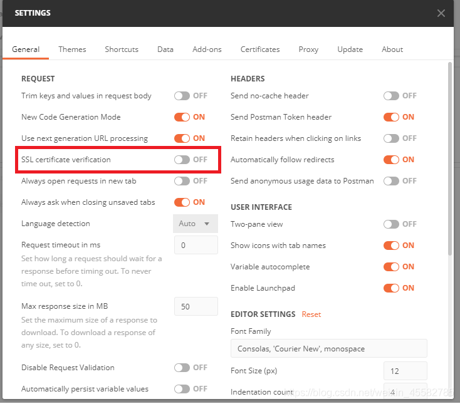Enable Send no-cache header
Image resolution: width=460 pixels, height=404 pixels.
[391, 96]
